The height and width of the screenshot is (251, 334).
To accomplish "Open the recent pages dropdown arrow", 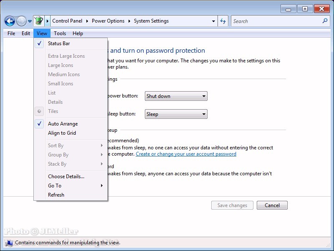I will (30, 21).
